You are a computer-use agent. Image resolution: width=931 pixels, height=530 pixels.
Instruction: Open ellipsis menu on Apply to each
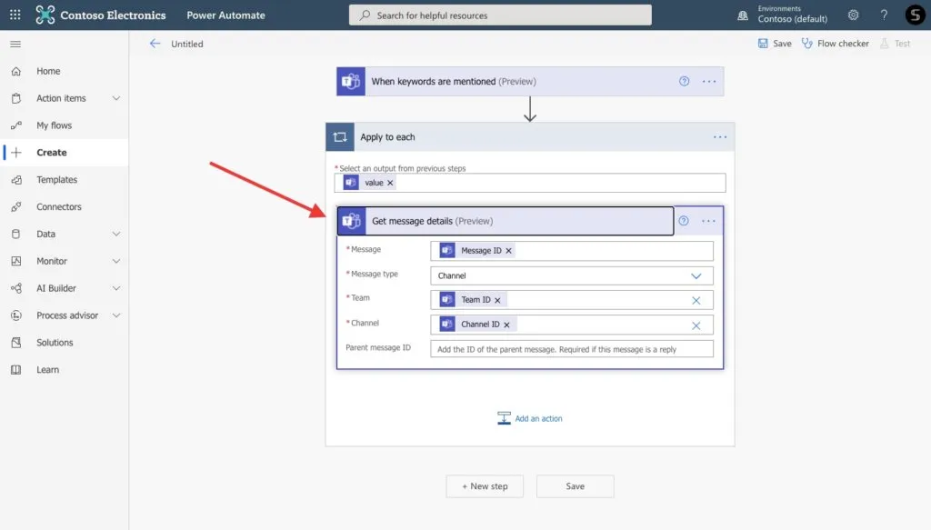tap(720, 137)
